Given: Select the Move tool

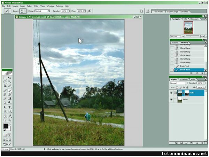Looking at the screenshot, I should coord(9,78).
